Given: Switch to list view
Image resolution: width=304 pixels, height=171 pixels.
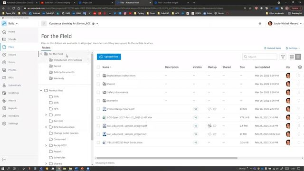Looking at the screenshot, I should click(x=298, y=57).
